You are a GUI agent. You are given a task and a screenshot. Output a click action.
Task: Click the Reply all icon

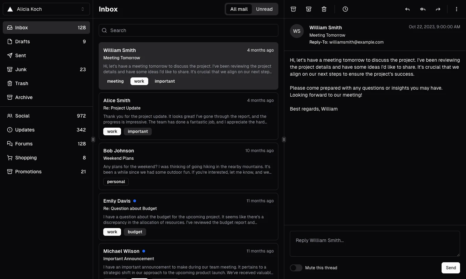pos(423,9)
